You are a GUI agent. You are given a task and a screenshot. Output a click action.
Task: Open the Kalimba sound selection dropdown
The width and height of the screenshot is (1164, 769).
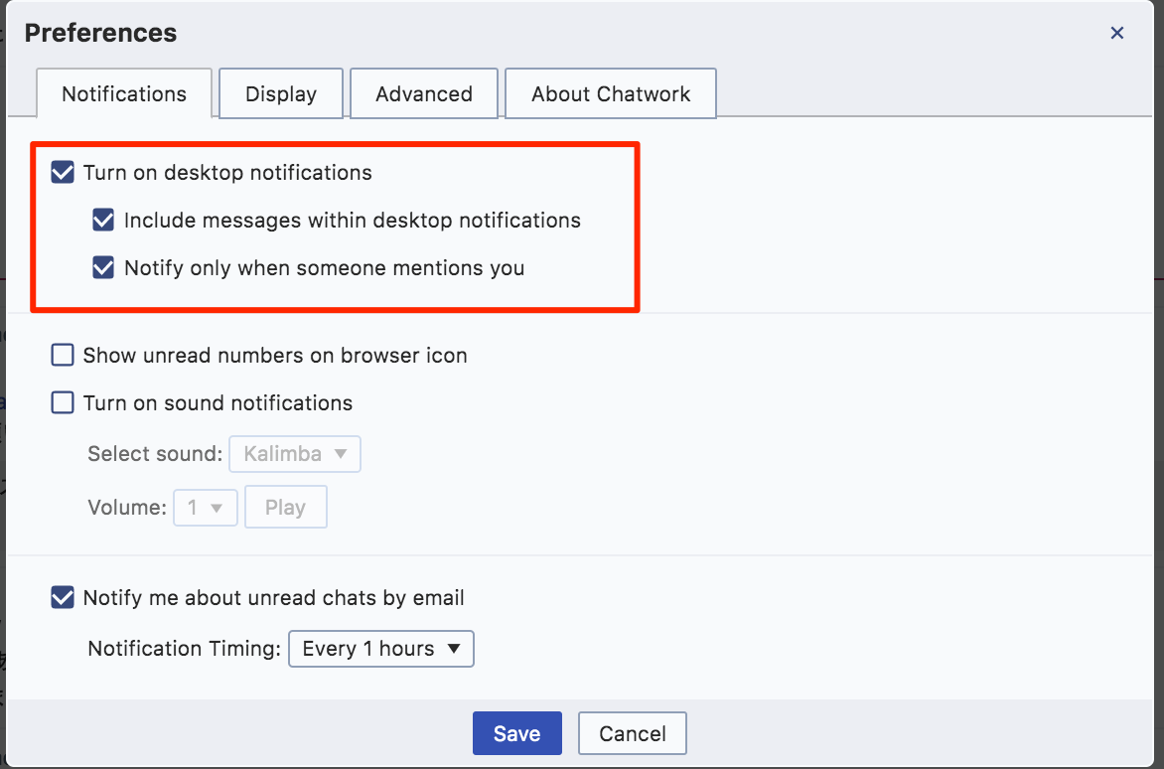pos(295,453)
